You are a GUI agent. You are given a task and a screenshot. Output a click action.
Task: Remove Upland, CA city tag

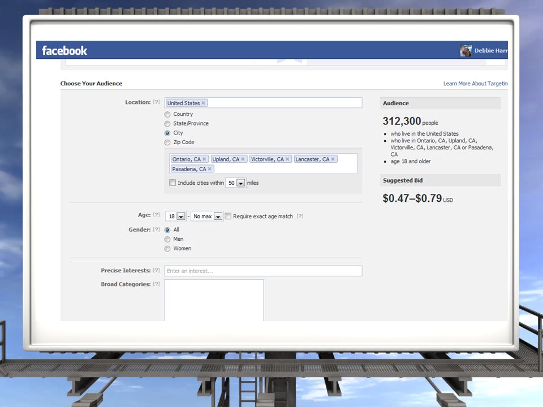pos(243,159)
